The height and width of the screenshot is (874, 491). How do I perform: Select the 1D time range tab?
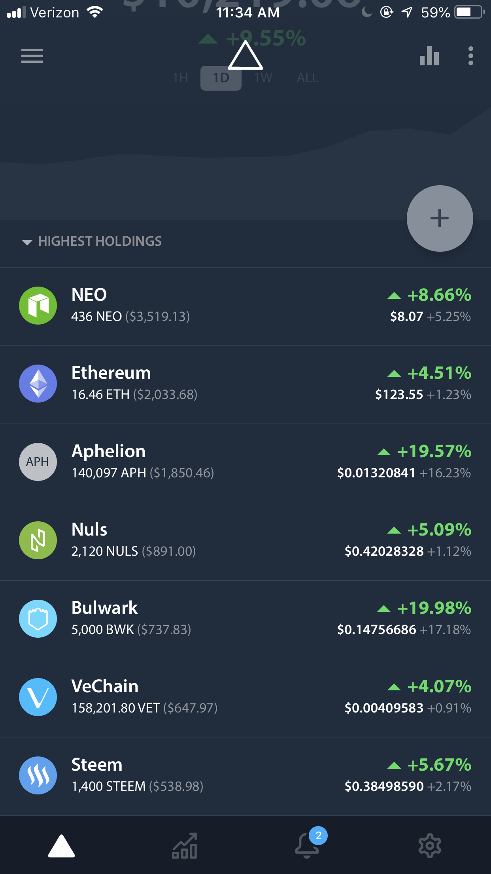click(x=221, y=78)
